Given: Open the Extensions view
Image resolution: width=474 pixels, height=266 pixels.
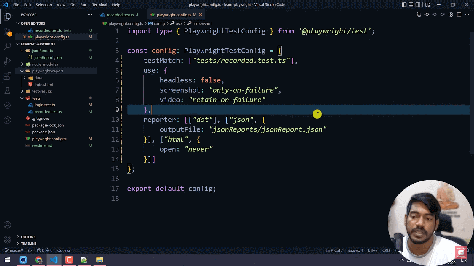Looking at the screenshot, I should pos(7,76).
